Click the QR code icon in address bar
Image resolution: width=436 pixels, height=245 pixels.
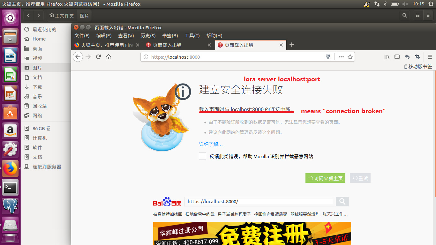click(x=328, y=57)
